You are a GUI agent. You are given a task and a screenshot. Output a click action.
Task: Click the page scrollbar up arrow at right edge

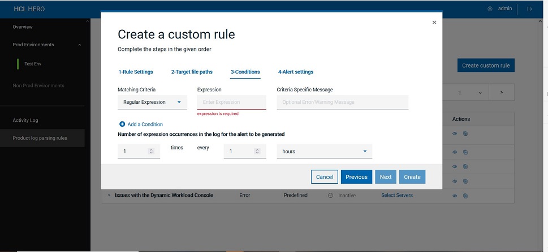[x=541, y=21]
